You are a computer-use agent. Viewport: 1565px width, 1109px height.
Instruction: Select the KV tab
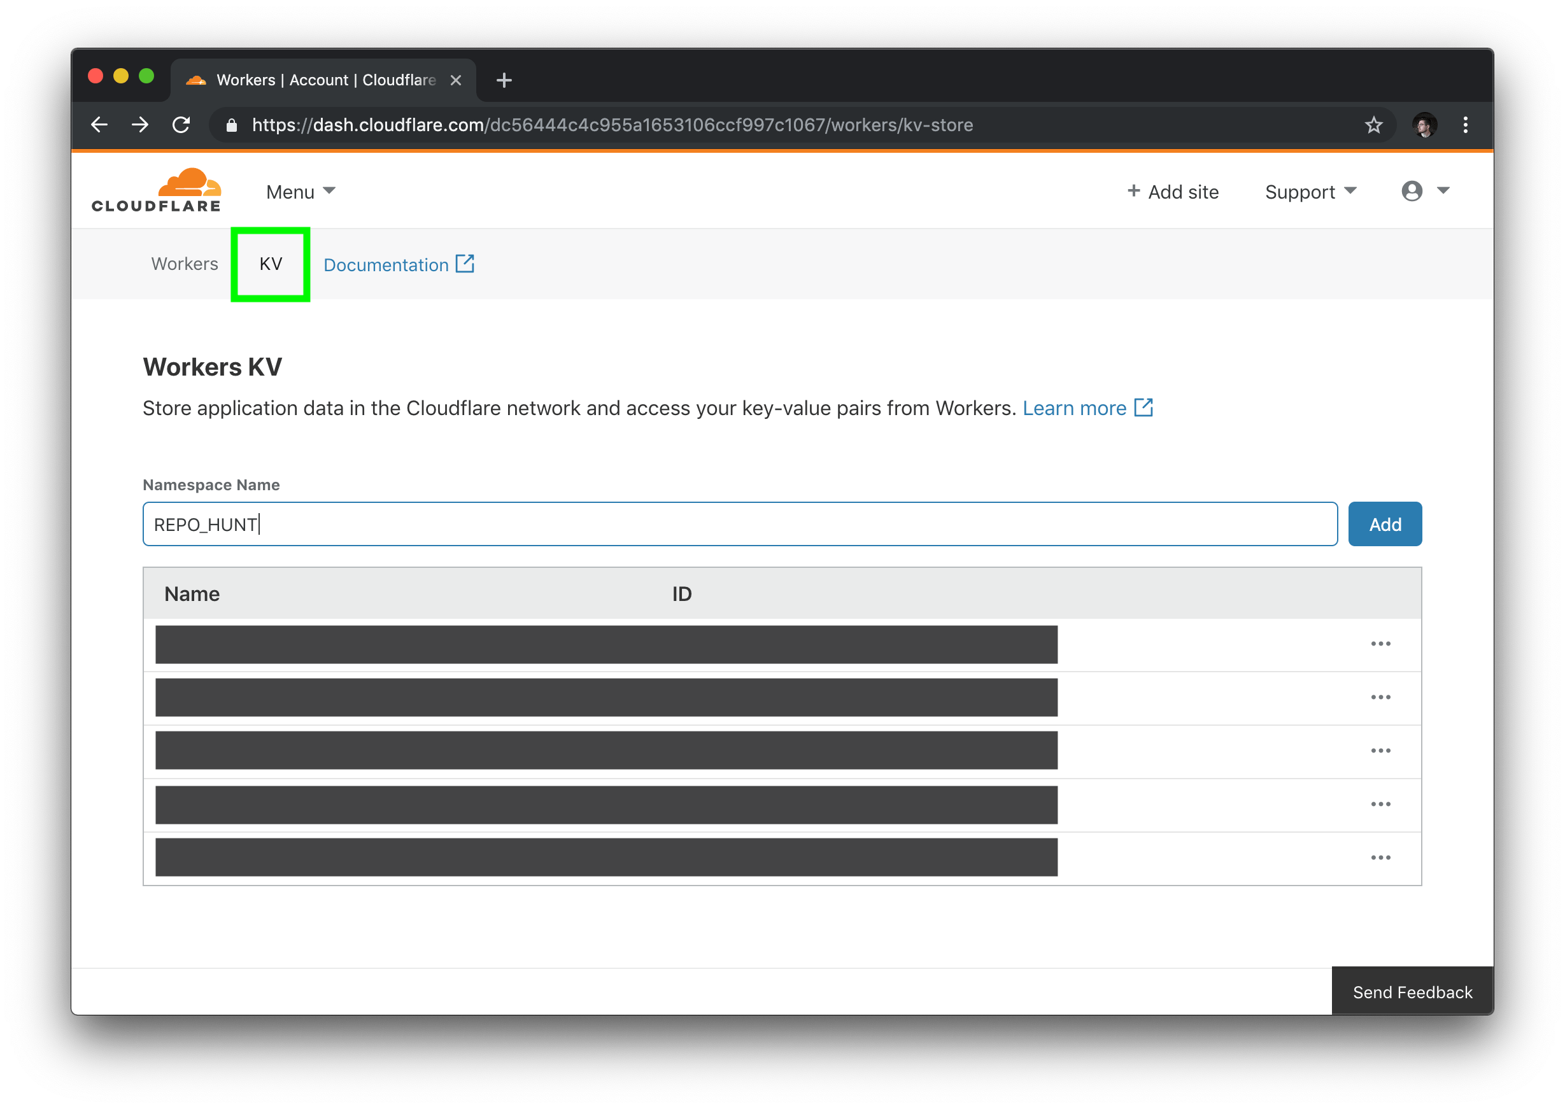[x=271, y=264]
